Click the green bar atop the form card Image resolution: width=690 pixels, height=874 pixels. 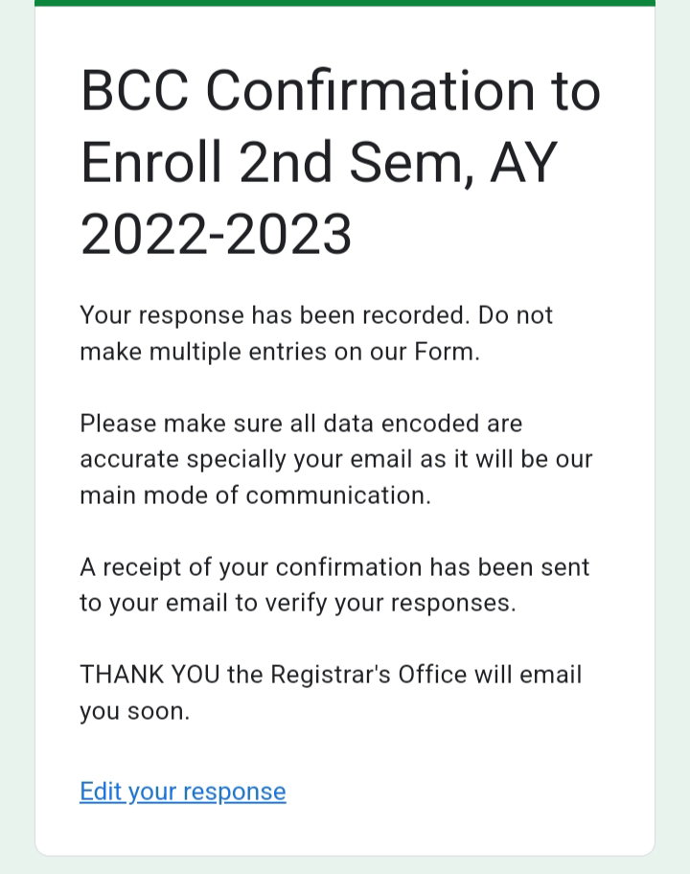click(345, 3)
